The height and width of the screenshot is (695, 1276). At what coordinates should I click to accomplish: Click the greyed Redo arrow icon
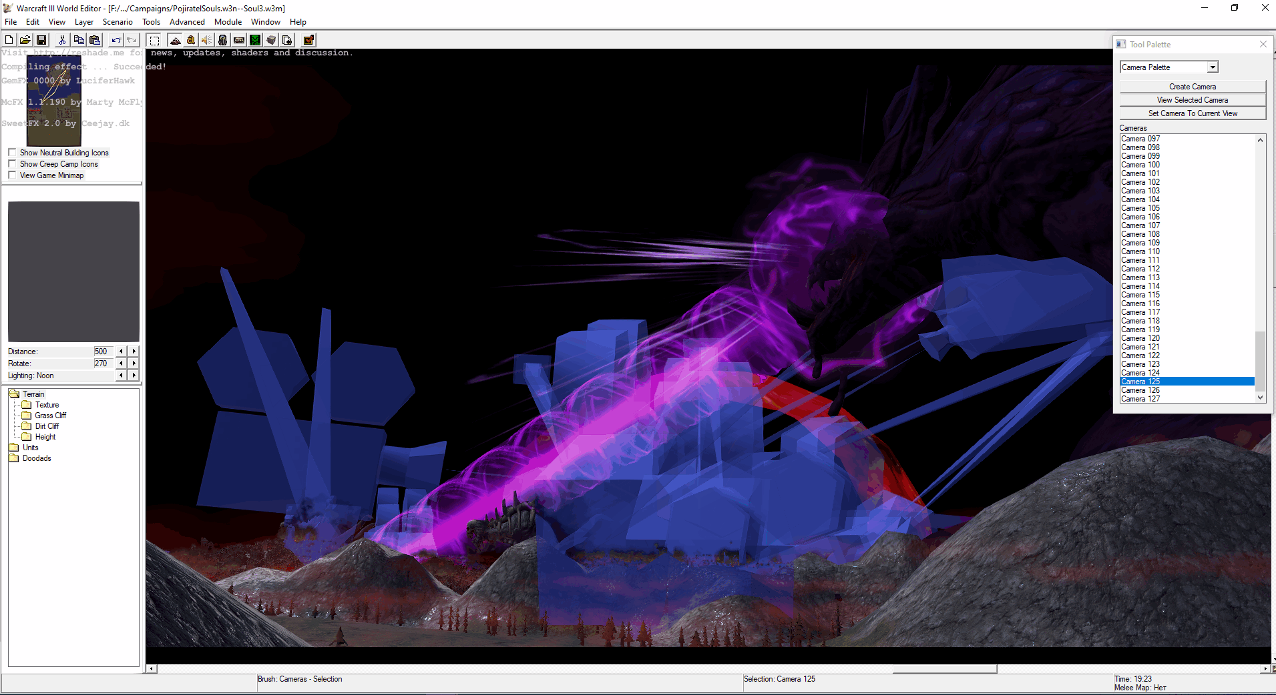pos(132,40)
